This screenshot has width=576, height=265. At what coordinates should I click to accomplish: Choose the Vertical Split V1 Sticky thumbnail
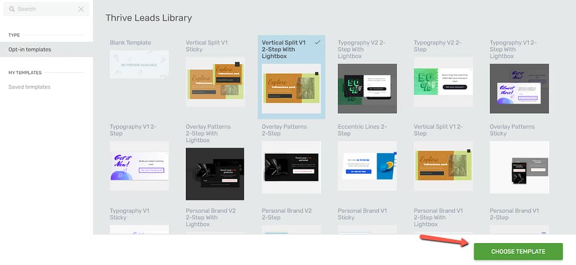[x=215, y=82]
